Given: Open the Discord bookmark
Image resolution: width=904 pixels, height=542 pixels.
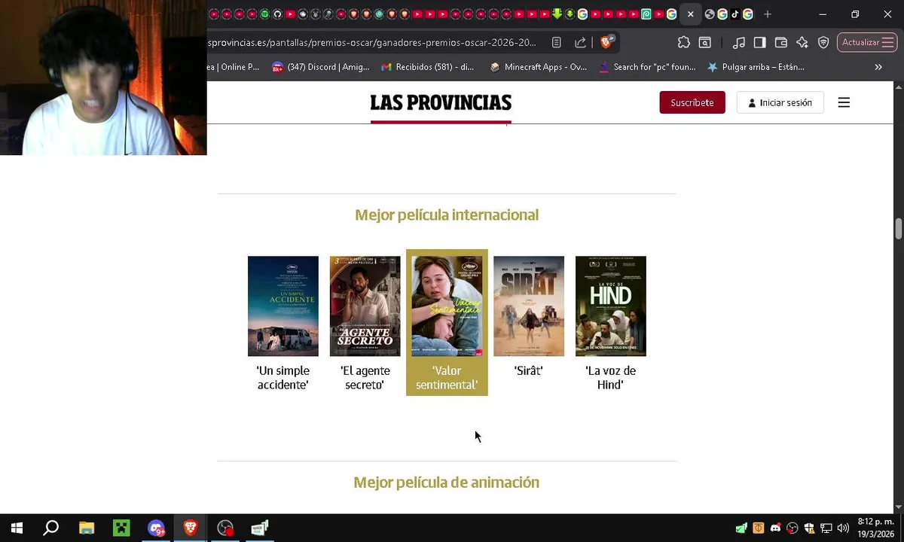Looking at the screenshot, I should 321,67.
